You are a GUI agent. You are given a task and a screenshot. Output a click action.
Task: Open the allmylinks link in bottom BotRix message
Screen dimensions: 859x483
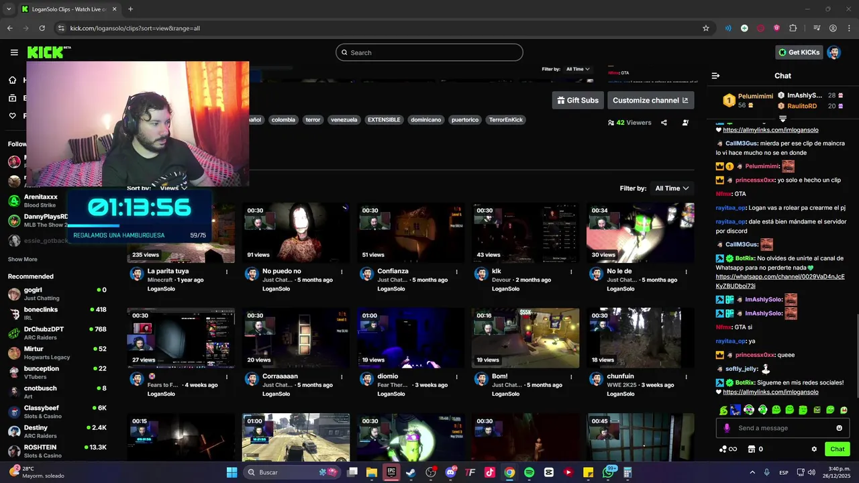point(770,392)
